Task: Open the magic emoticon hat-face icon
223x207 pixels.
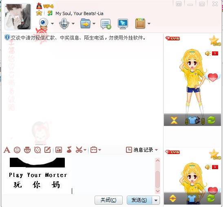Action: tap(27, 150)
